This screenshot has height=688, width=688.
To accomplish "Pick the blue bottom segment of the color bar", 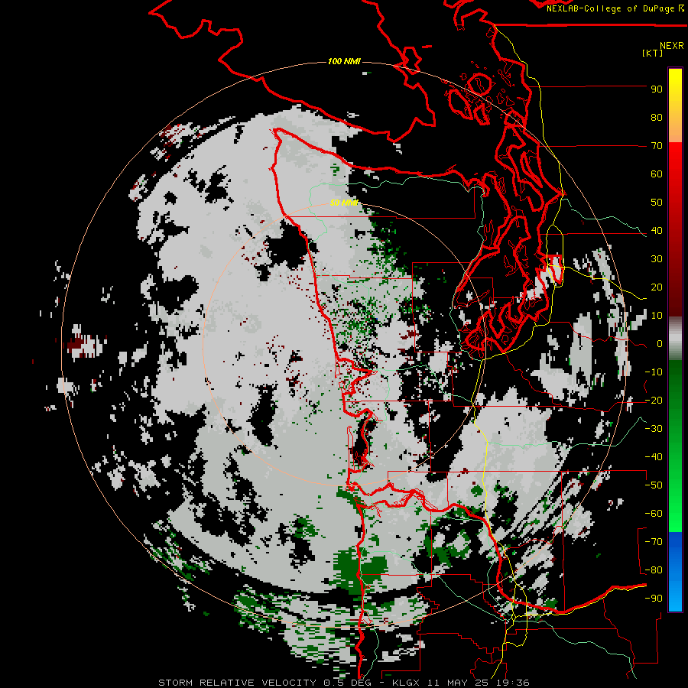I will click(675, 571).
